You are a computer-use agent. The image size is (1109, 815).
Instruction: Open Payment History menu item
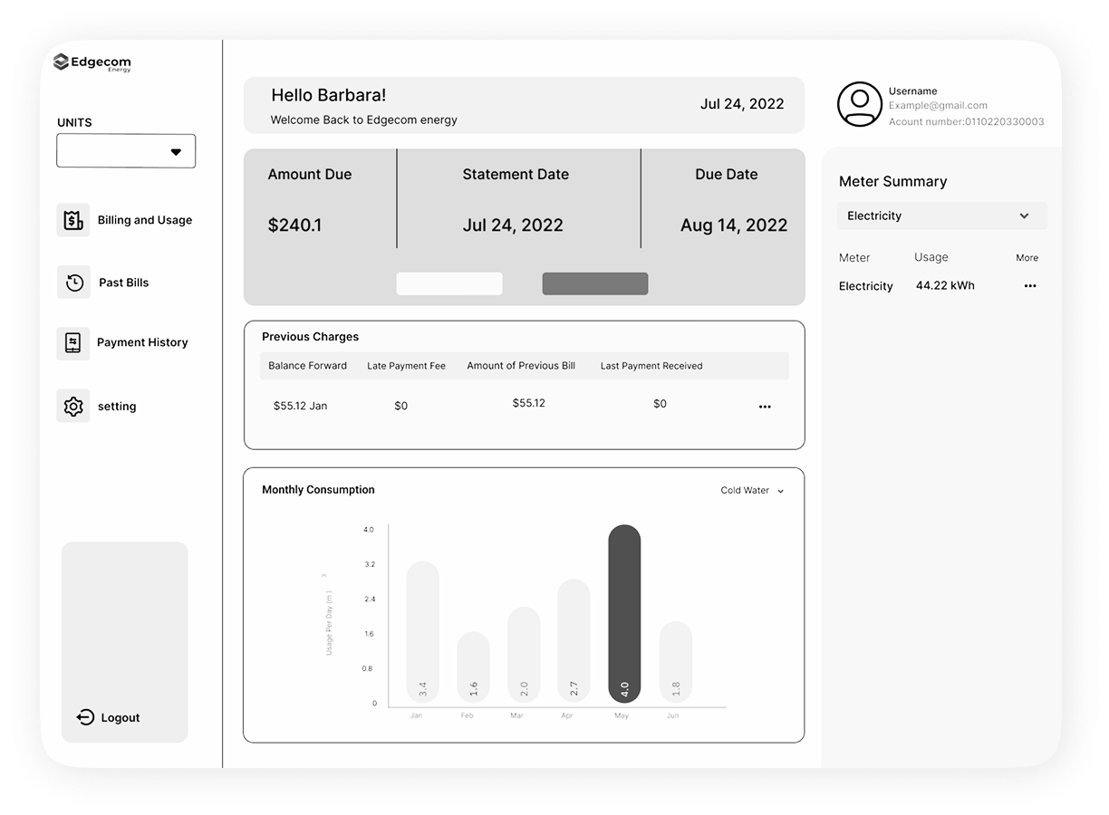click(x=142, y=342)
